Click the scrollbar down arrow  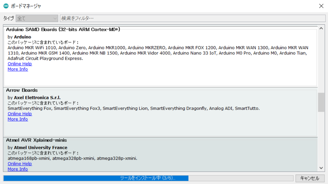321,168
